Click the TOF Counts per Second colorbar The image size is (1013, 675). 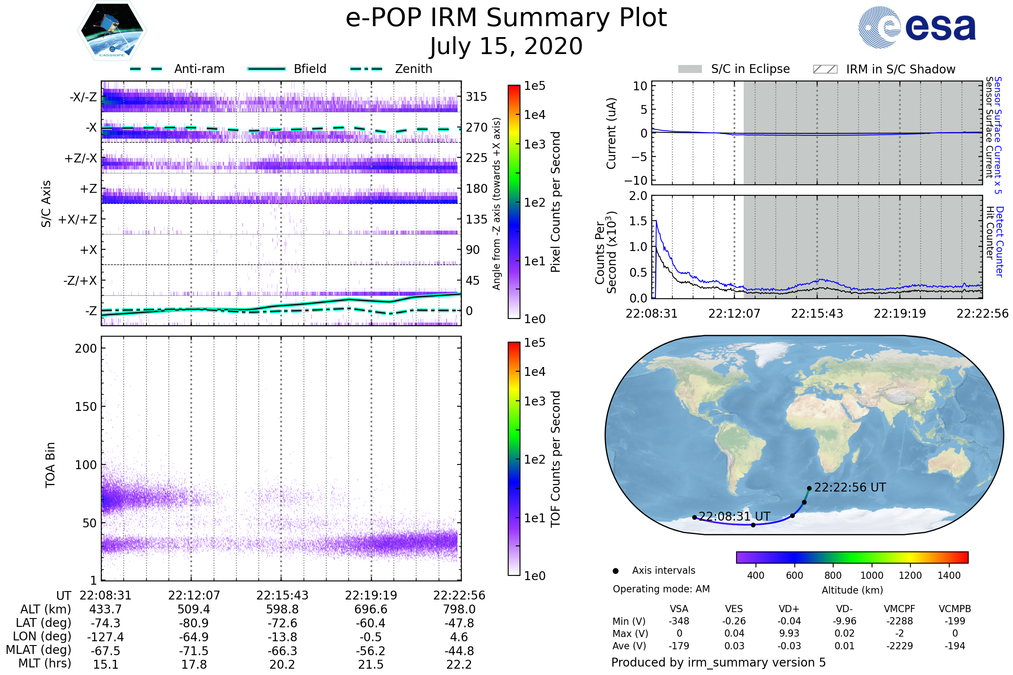pos(514,459)
